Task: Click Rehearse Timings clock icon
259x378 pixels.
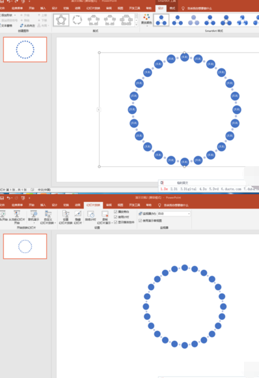Action: click(90, 216)
